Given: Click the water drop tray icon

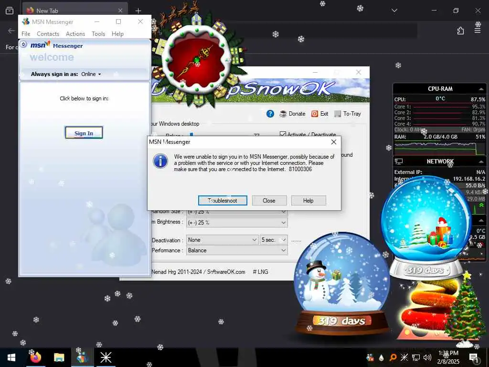Looking at the screenshot, I should (382, 357).
